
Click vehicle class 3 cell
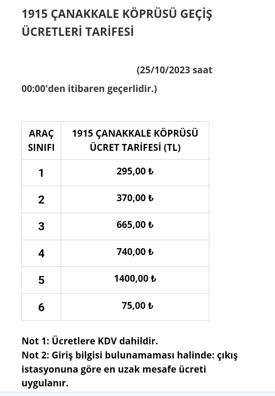point(41,226)
